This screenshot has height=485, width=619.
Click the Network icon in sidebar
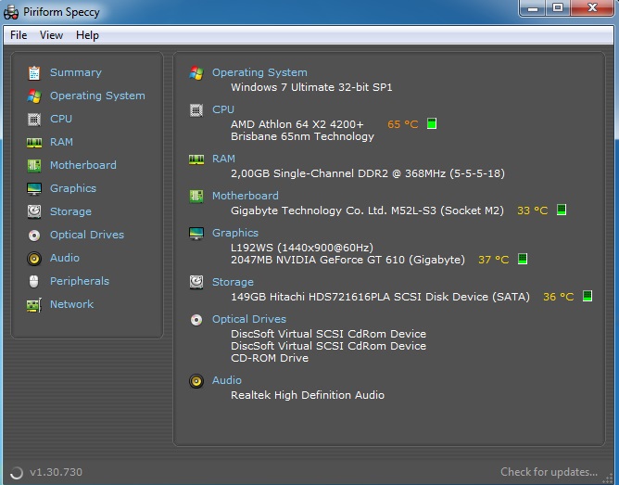[x=34, y=304]
